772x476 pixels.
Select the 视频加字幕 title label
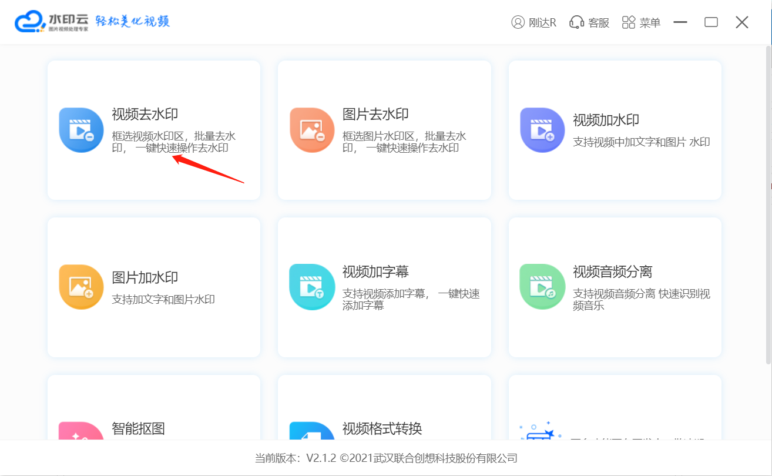click(x=375, y=272)
